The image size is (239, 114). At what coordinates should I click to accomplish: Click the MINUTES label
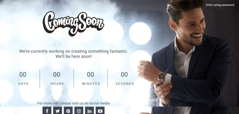(91, 84)
